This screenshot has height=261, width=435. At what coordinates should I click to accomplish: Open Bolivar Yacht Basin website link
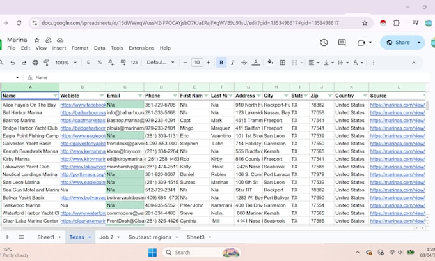[83, 198]
